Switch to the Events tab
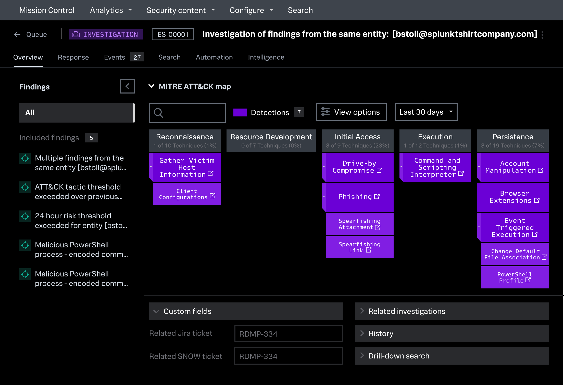 115,57
